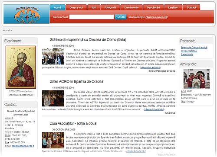Image resolution: width=217 pixels, height=157 pixels.
Task: Open the Radio Maria partner link
Action: click(187, 54)
